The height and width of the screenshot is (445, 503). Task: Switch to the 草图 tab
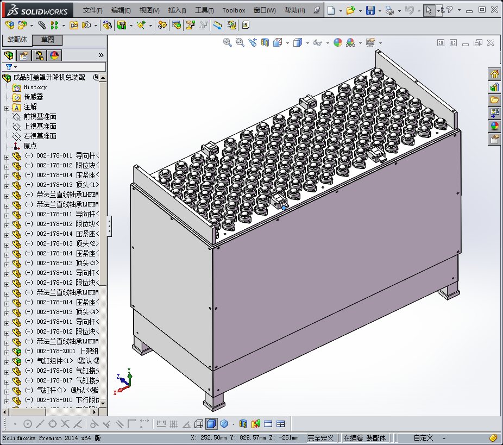point(47,40)
